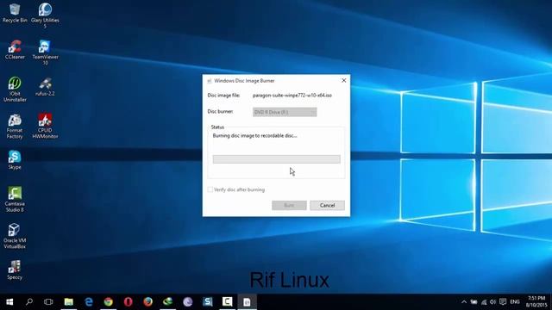Open the volume control in system tray

click(492, 302)
